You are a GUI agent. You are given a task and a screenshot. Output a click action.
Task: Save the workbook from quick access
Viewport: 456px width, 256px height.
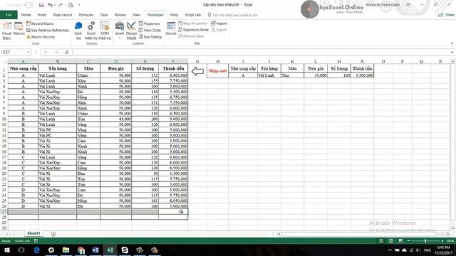tap(41, 5)
